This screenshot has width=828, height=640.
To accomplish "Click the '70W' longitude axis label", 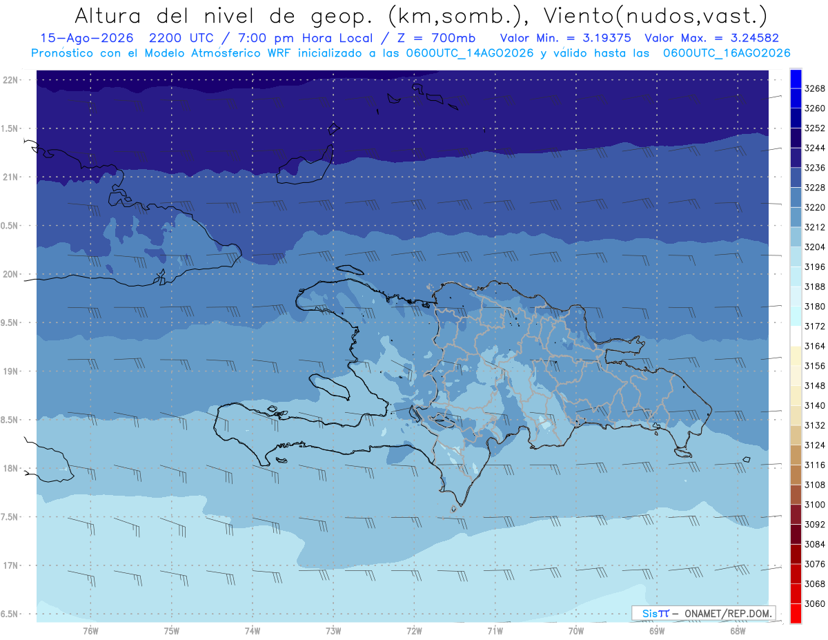I will (x=576, y=631).
